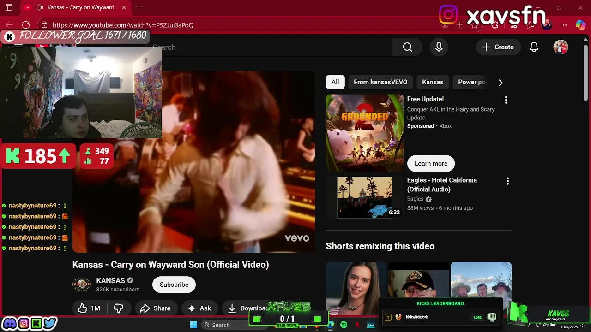This screenshot has width=591, height=332.
Task: Click the Ask button
Action: pyautogui.click(x=199, y=308)
